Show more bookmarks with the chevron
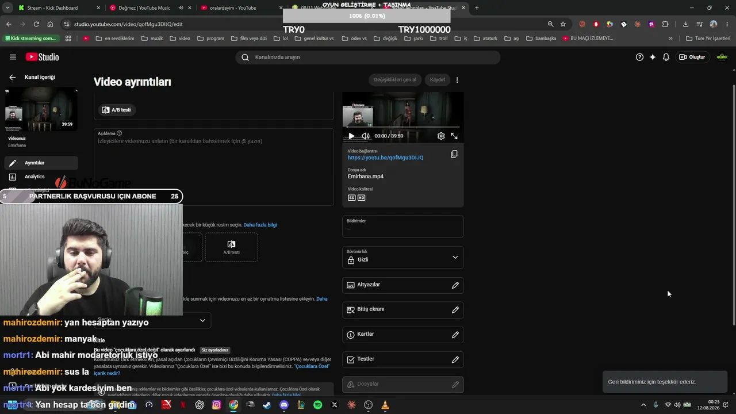The image size is (736, 414). pos(670,39)
